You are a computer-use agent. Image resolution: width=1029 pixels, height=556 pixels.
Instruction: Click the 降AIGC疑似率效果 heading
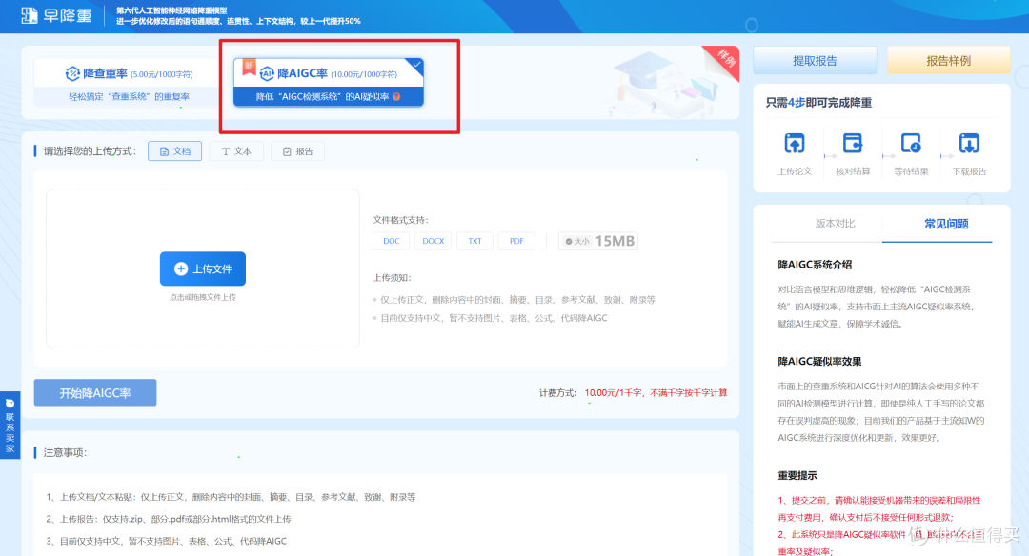pos(819,361)
